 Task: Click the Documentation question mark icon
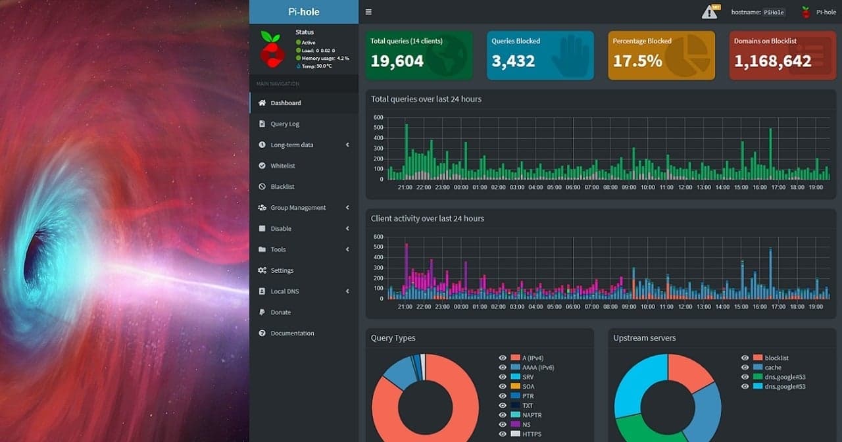click(262, 333)
